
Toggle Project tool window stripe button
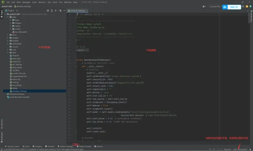coord(2,13)
